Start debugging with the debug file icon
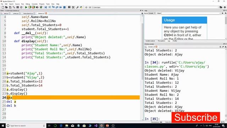 pyautogui.click(x=46, y=7)
